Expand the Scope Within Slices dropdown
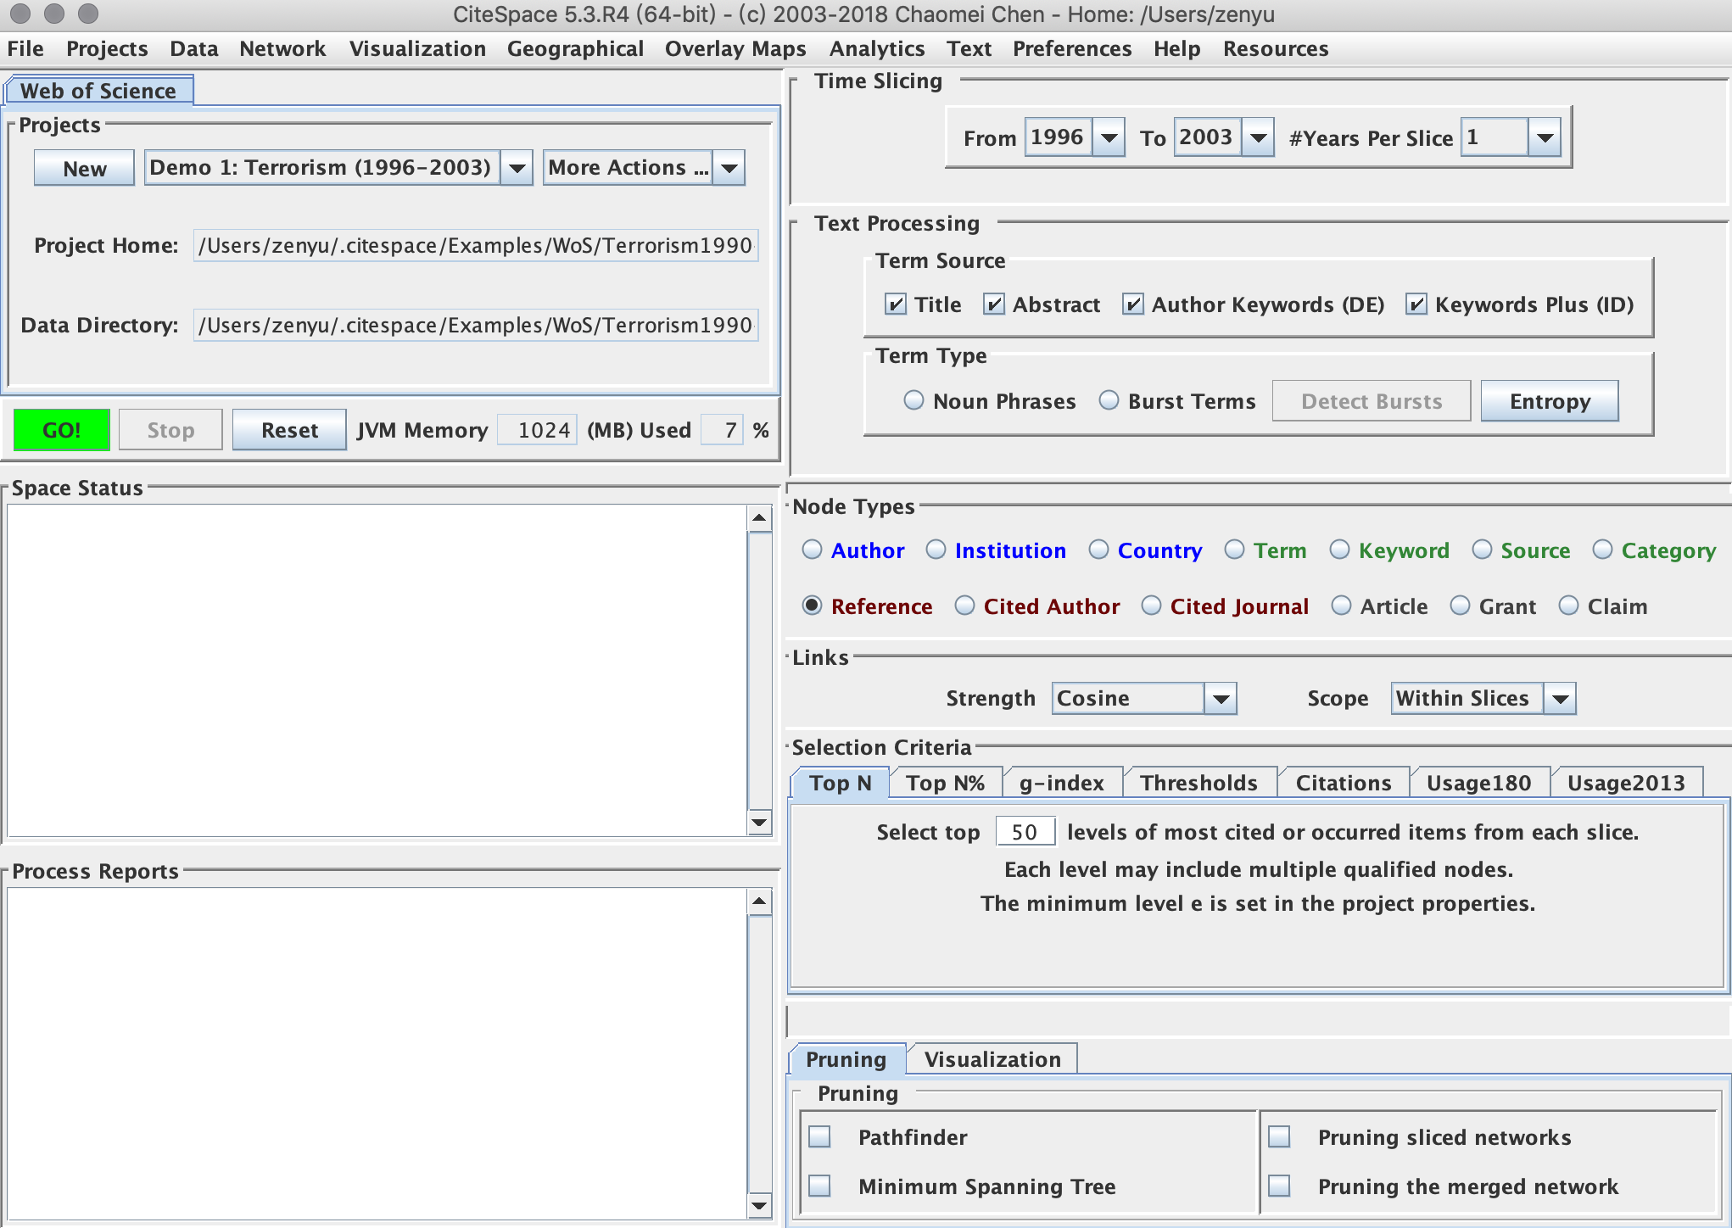This screenshot has width=1732, height=1228. click(1559, 699)
